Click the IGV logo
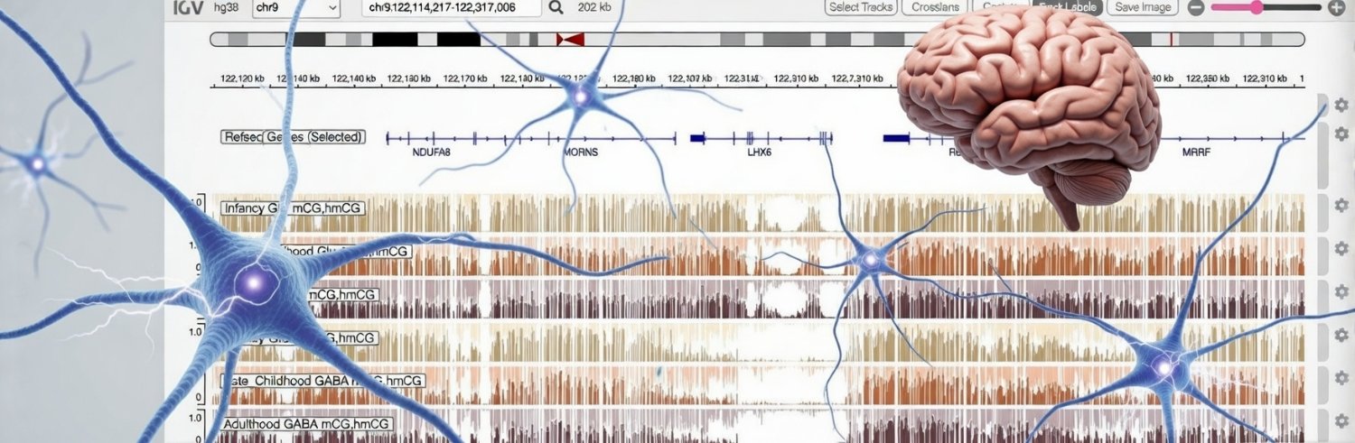The height and width of the screenshot is (443, 1355). tap(186, 7)
